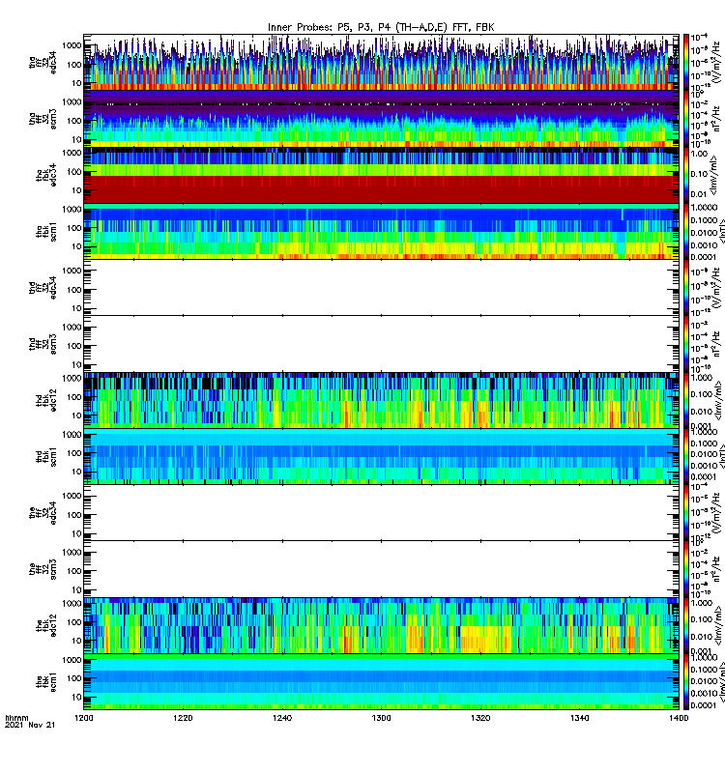This screenshot has height=773, width=725.
Task: Click the color bar beside tha fff edc34 panel
Action: pos(686,62)
